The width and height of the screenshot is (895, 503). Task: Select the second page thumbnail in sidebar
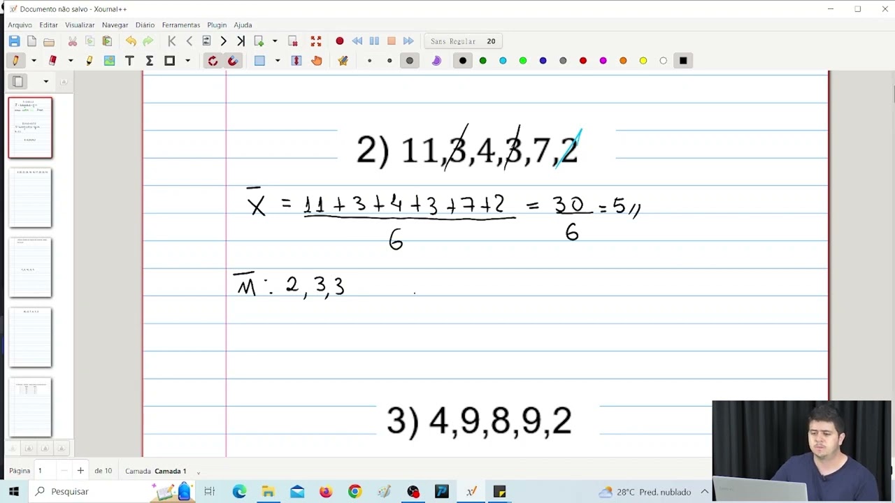click(x=30, y=198)
